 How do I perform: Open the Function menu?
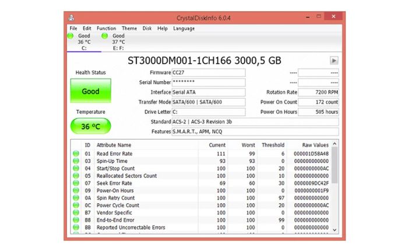coord(106,28)
